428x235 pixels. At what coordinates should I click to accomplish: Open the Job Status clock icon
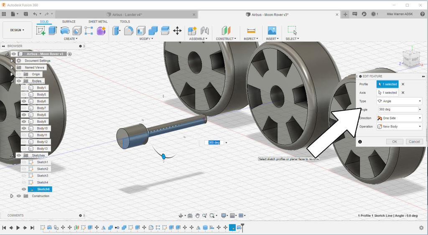373,14
